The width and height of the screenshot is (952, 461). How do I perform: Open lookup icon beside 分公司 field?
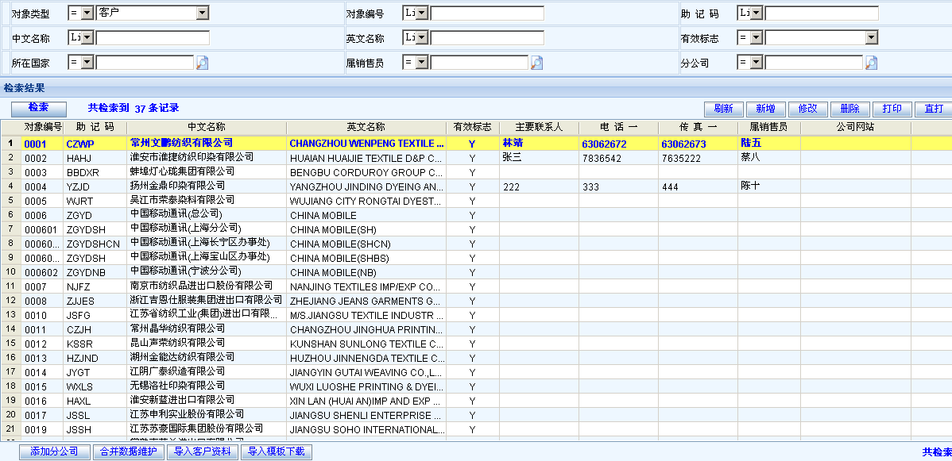[871, 63]
